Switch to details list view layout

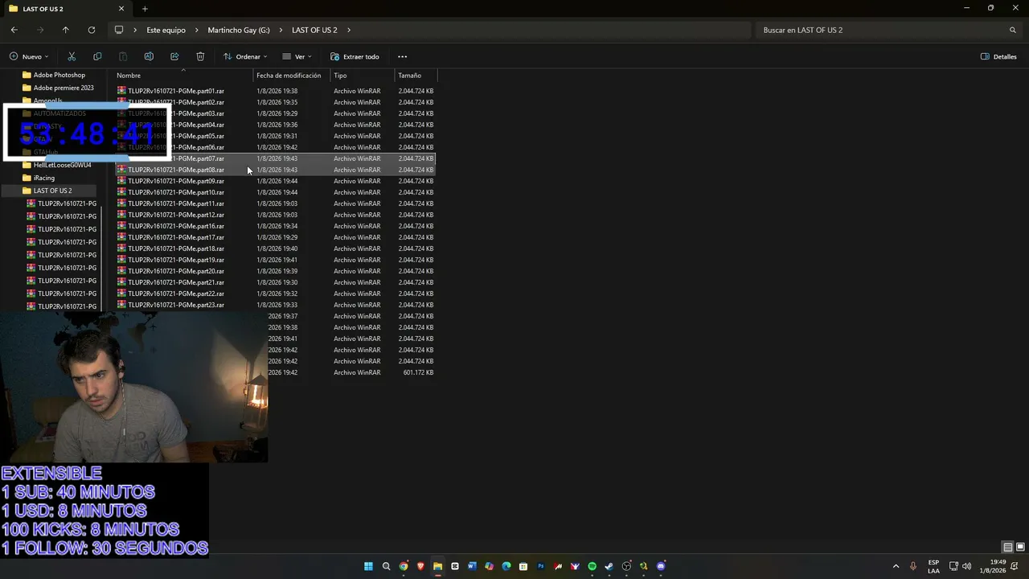tap(1007, 548)
